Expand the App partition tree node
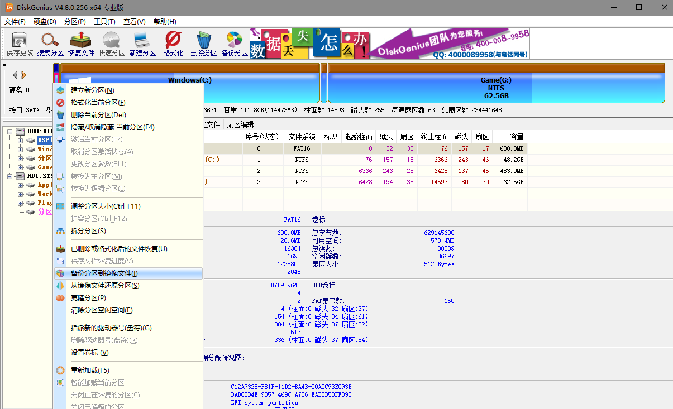 (x=21, y=185)
